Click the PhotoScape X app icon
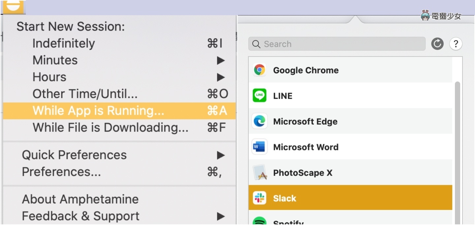 260,173
